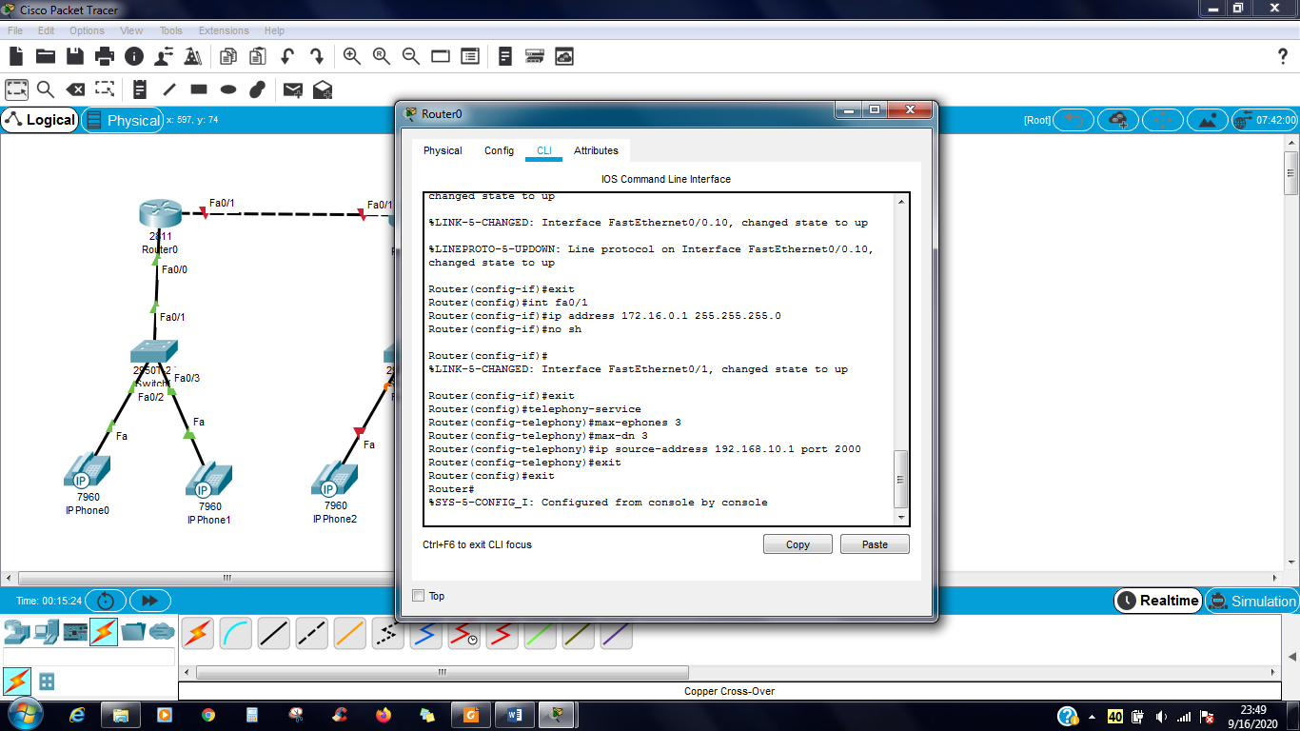The height and width of the screenshot is (731, 1300).
Task: Select the Multiuser Connection cloud category
Action: pos(162,632)
